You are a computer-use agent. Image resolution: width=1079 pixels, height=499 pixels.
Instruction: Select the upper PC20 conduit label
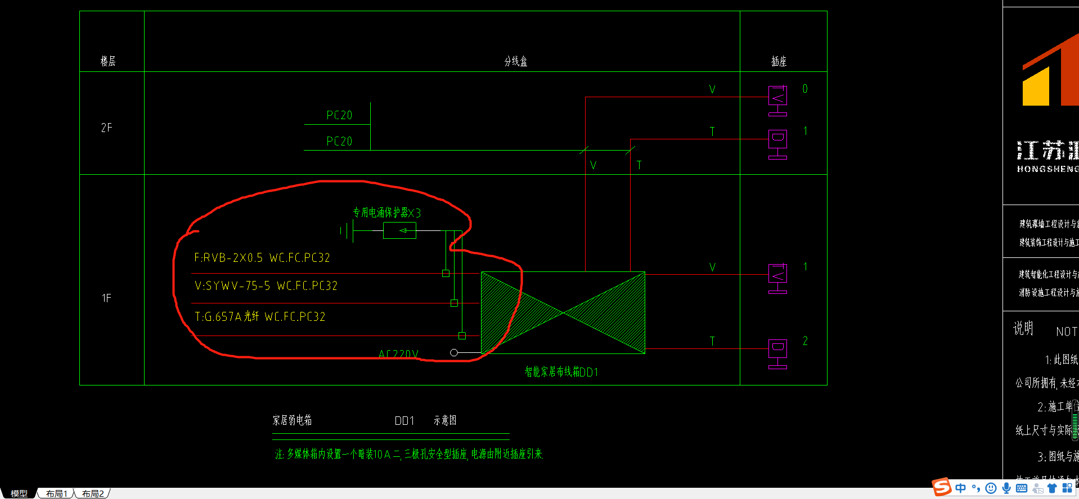339,115
